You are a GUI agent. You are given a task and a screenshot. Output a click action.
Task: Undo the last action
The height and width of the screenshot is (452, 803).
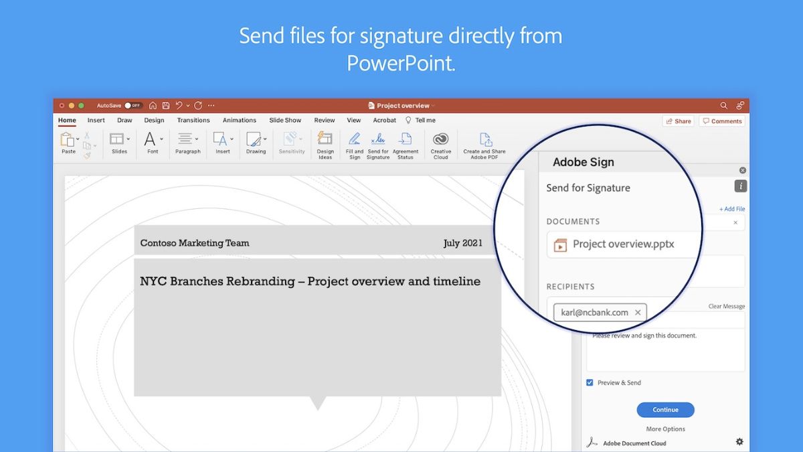click(179, 106)
